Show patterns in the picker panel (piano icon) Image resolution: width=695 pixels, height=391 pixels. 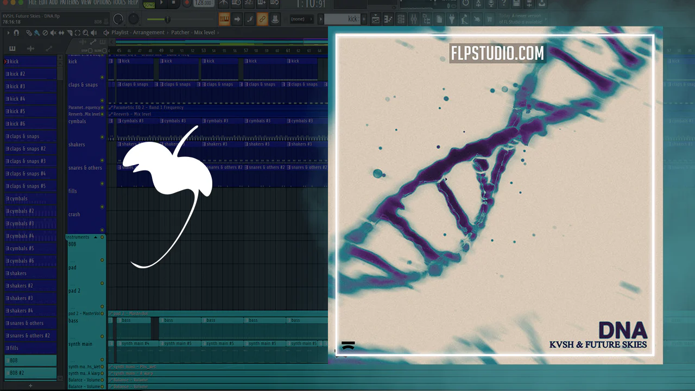[12, 49]
